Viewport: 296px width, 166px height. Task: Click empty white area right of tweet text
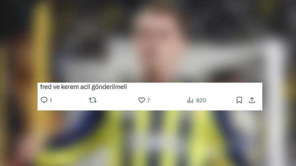194,87
